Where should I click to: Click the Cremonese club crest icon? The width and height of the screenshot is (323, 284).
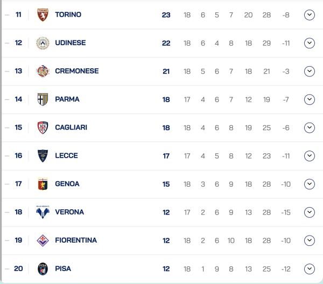(43, 71)
